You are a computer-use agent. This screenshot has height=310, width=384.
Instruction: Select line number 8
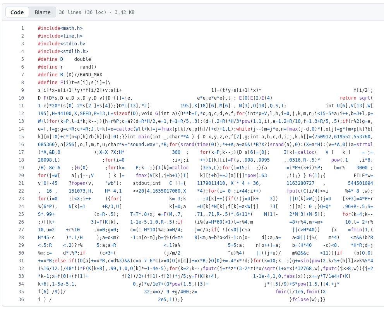(x=22, y=83)
